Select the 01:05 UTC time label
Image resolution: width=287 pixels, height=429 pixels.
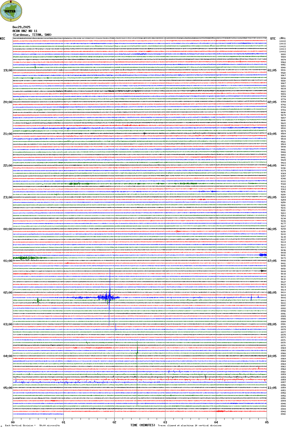tap(272, 70)
